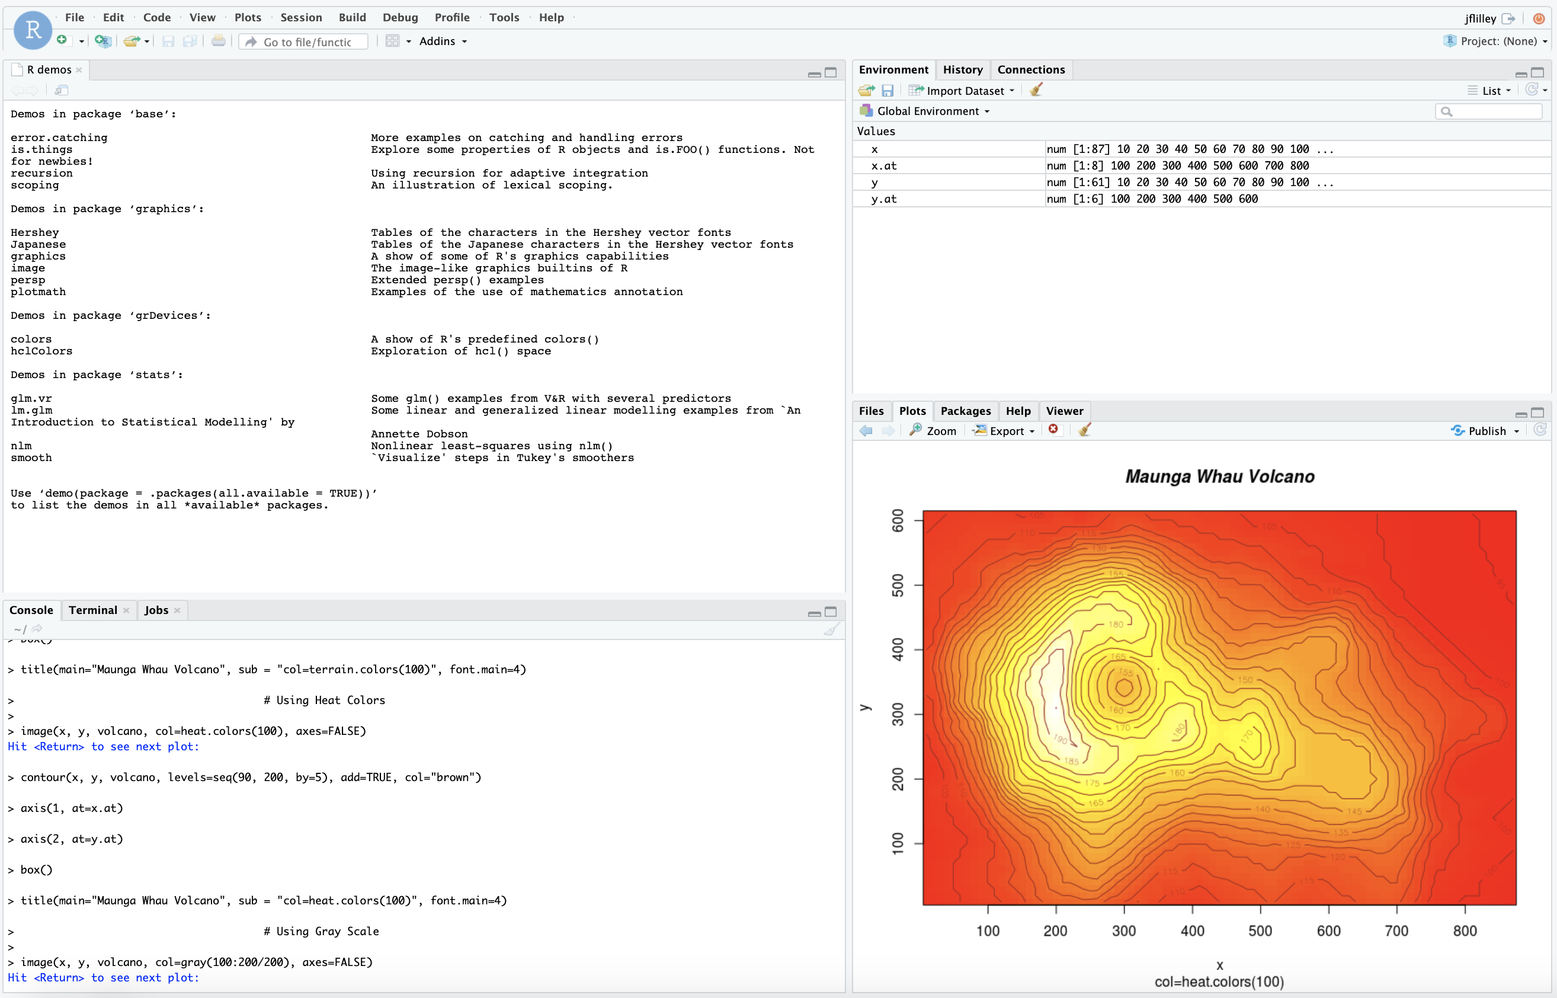Click the back navigation arrow in Files panel

coord(867,431)
